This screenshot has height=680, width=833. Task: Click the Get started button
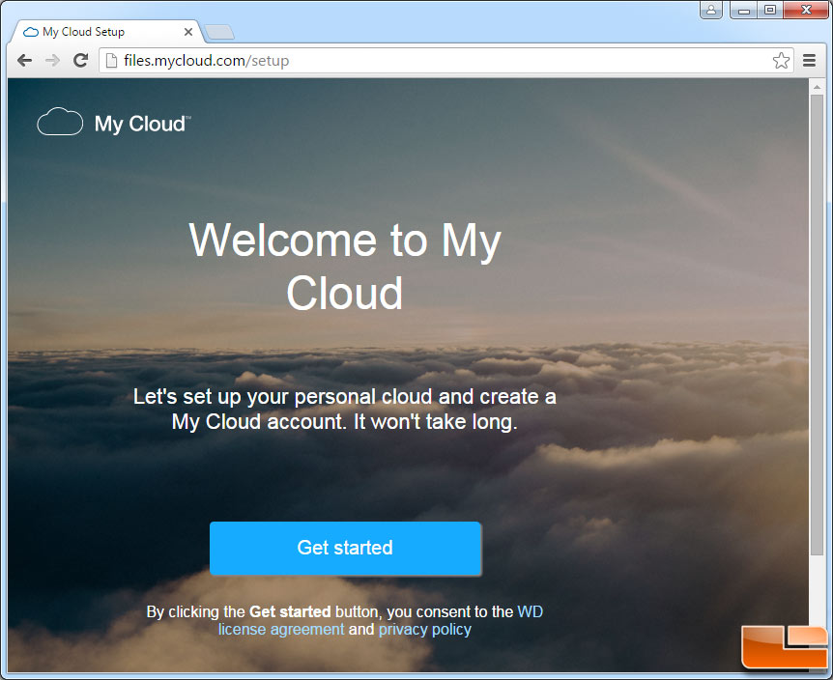coord(346,548)
